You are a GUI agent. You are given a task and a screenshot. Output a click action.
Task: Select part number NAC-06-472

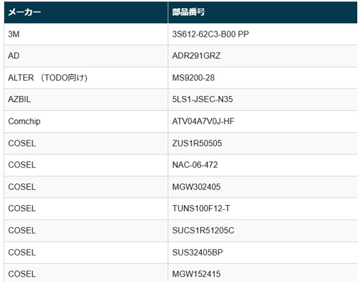coord(195,165)
